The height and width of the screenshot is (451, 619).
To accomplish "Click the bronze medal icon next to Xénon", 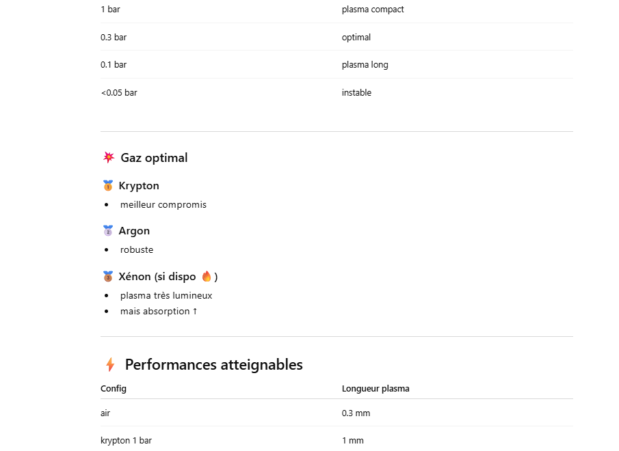I will click(x=107, y=277).
